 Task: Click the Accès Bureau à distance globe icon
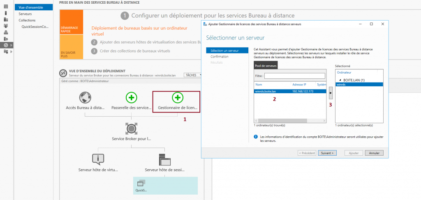[x=85, y=98]
